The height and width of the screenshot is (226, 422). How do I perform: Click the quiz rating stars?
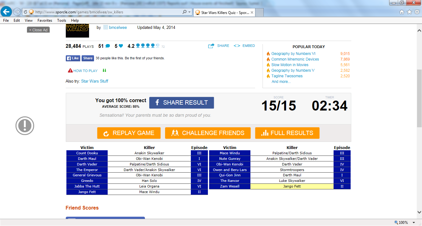[x=148, y=46]
